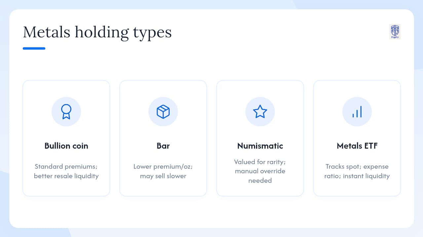Click the blue underline beneath the title

[x=34, y=48]
